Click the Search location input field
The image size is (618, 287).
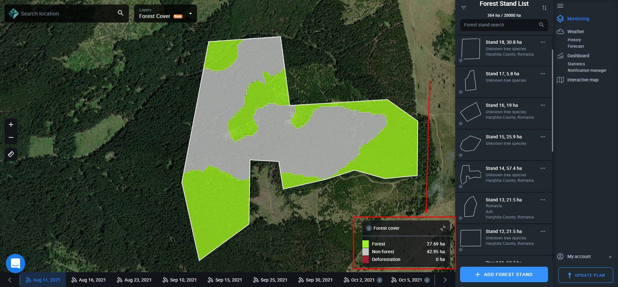[67, 14]
